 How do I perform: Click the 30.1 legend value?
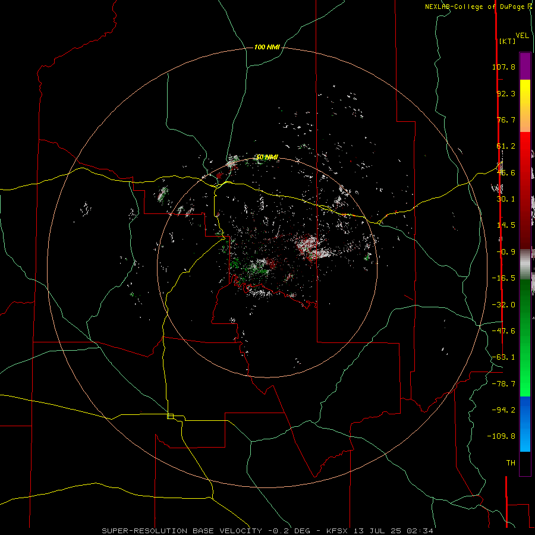point(506,199)
